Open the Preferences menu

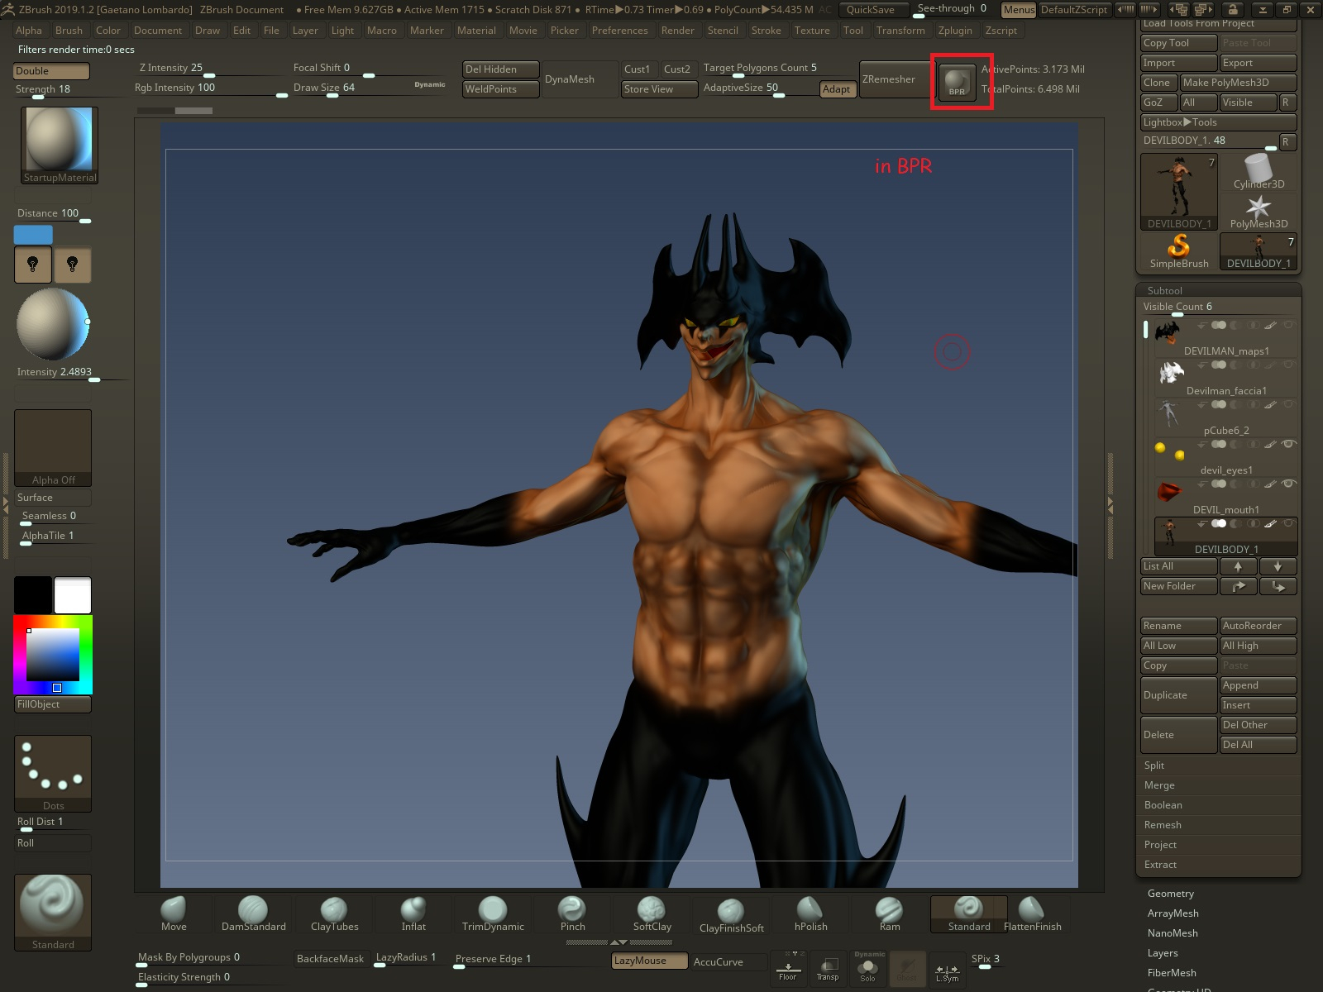coord(619,31)
